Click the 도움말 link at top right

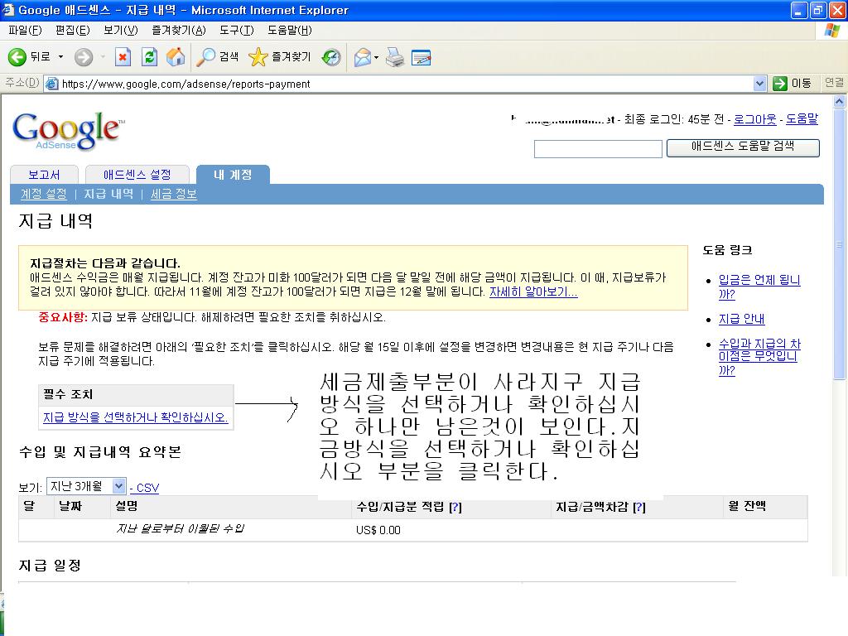(802, 119)
